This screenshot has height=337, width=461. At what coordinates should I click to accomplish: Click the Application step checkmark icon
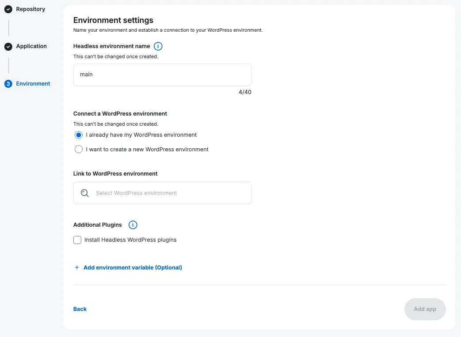pyautogui.click(x=8, y=46)
